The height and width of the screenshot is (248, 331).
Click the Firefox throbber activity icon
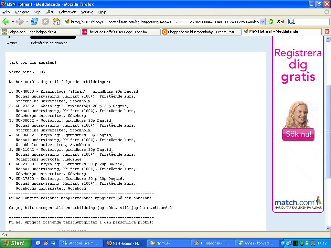pyautogui.click(x=327, y=12)
